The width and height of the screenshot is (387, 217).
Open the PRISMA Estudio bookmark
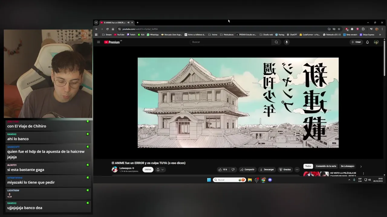[x=246, y=35]
